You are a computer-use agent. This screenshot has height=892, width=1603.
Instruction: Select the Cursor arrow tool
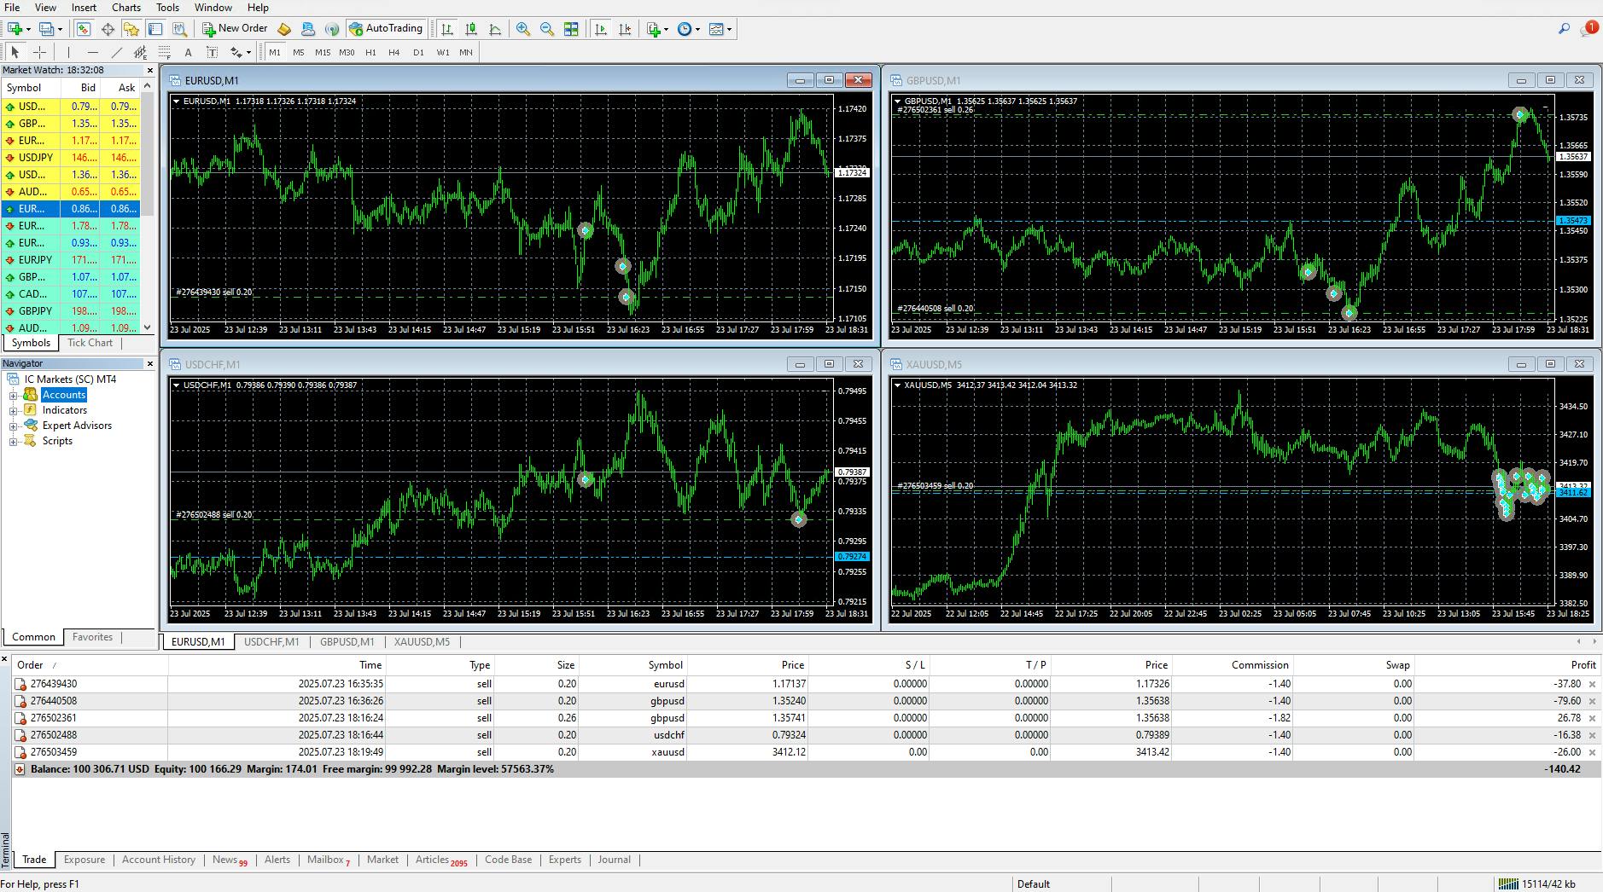click(x=15, y=52)
